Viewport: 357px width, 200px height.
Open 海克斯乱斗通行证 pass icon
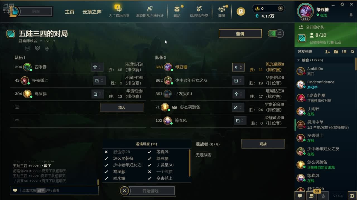(150, 9)
